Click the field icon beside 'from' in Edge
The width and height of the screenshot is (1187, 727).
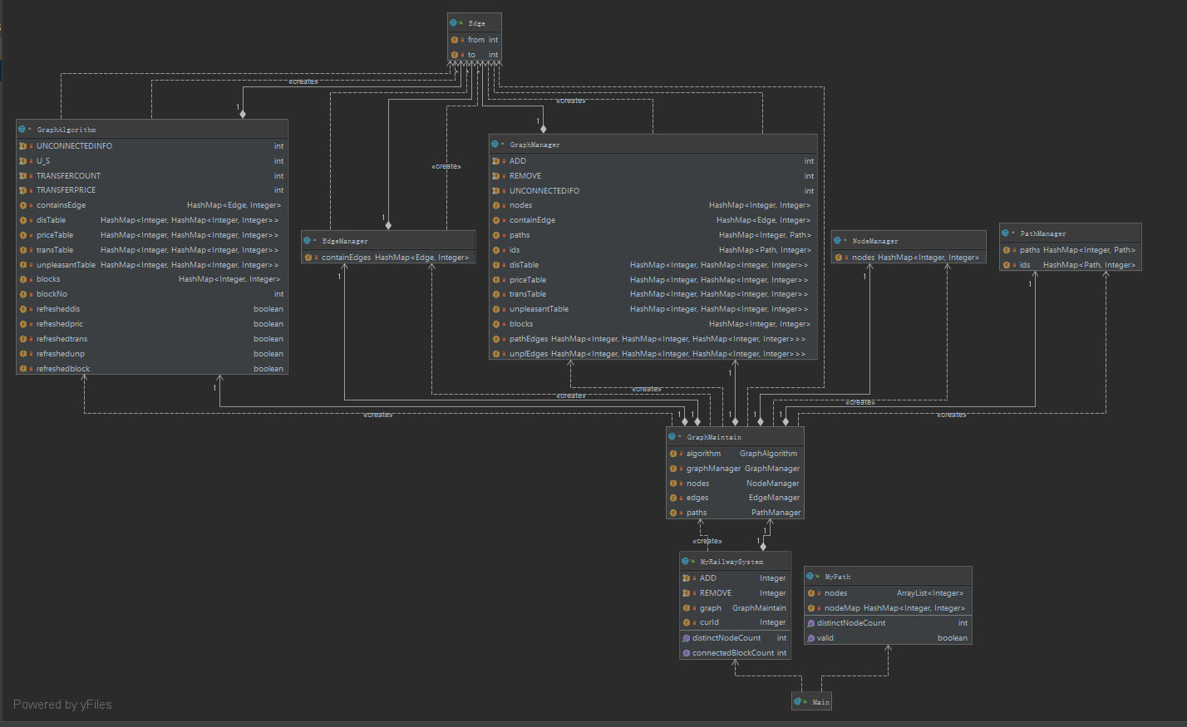pos(455,40)
